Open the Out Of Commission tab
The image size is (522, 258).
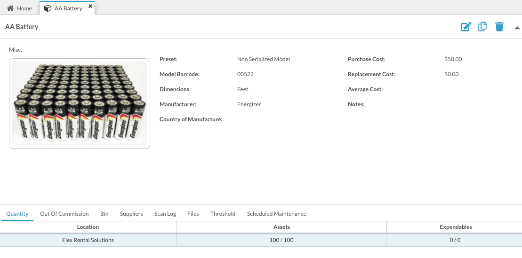(64, 214)
